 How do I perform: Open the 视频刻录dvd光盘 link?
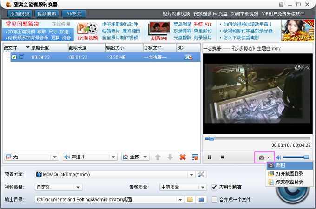coord(210,13)
